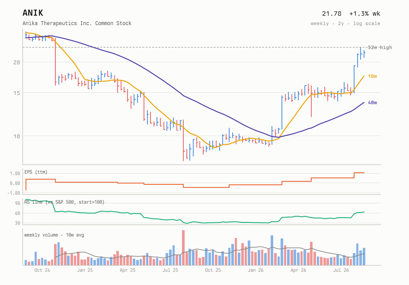Click the RS axis value 60
Screen dimensions: 409x285
pyautogui.click(x=17, y=213)
